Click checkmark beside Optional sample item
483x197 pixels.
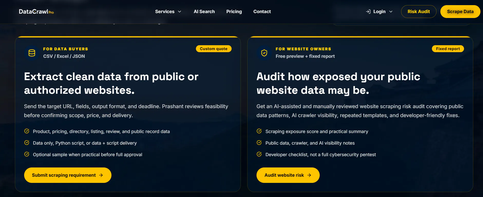pos(27,154)
